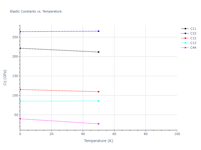Select the black C11 data point at 50 K

tap(98, 52)
